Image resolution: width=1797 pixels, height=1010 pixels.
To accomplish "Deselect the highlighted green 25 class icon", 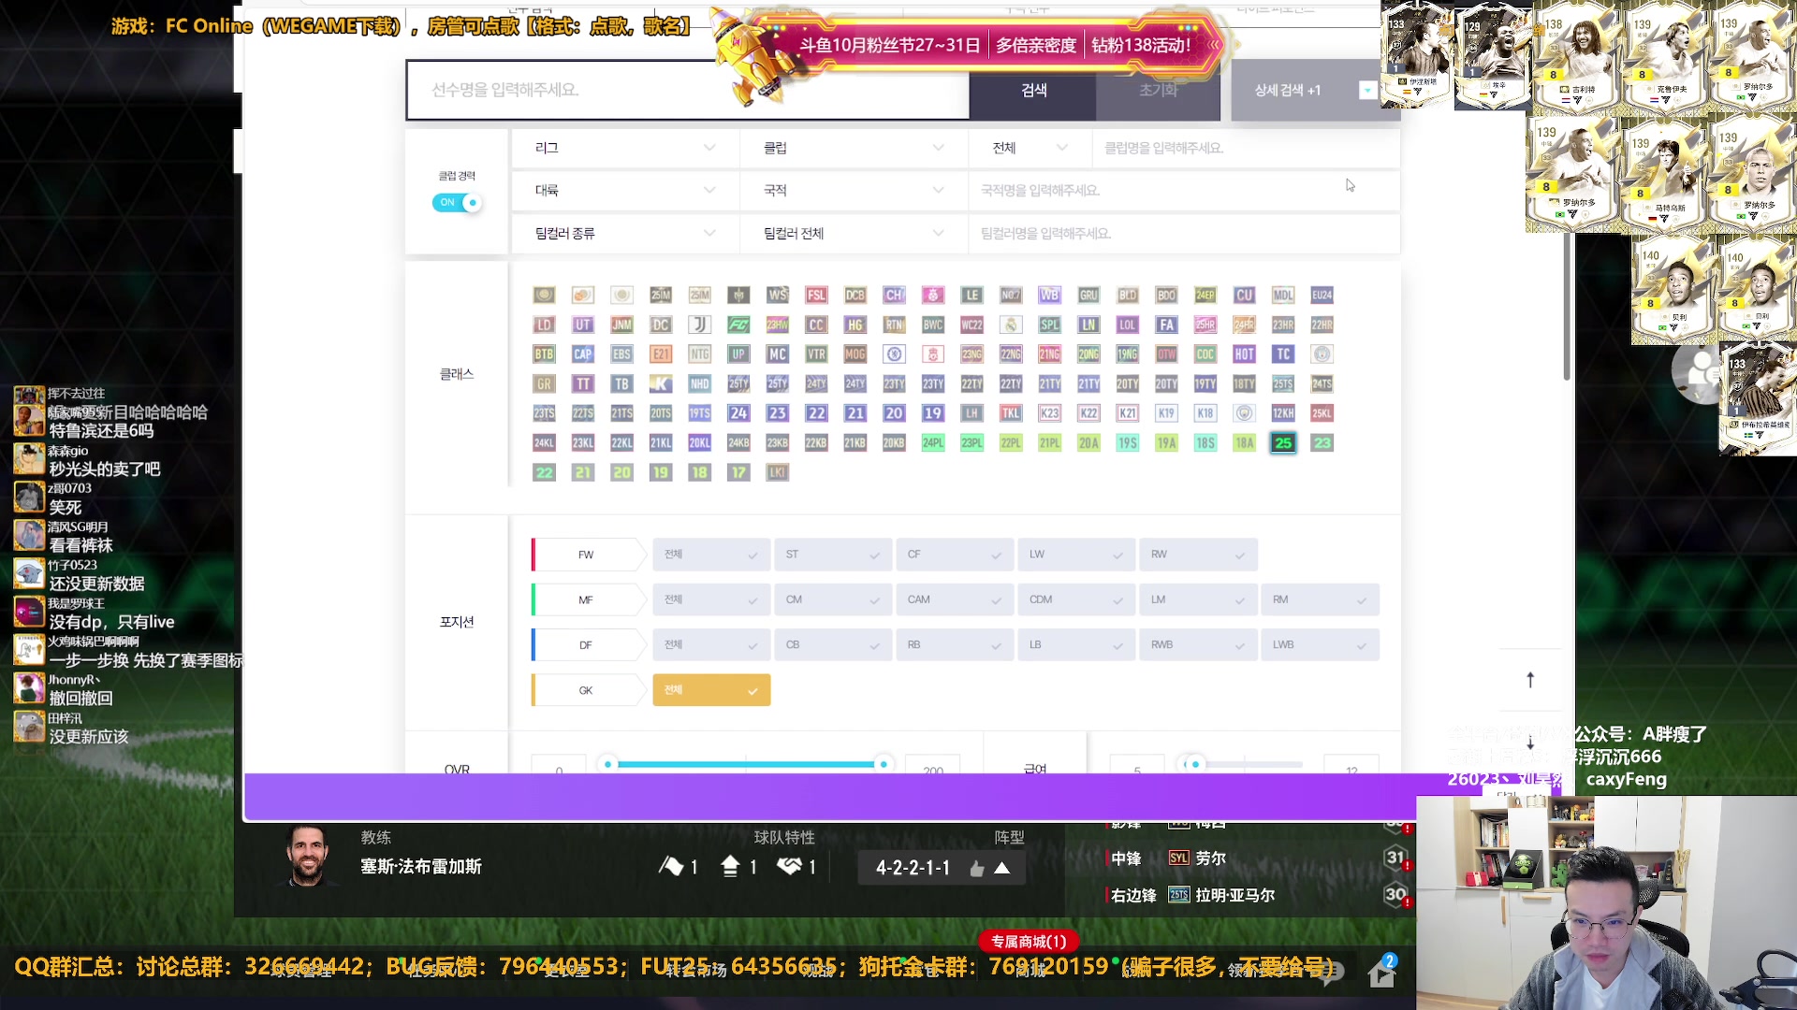I will pos(1283,443).
